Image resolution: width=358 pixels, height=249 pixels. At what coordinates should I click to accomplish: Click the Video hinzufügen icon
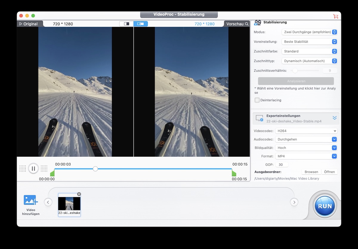(31, 200)
